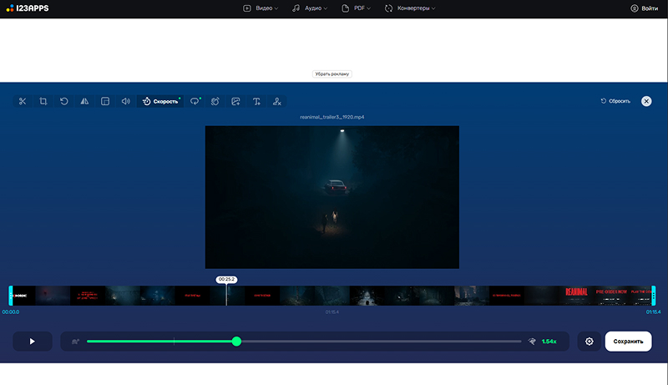Open the add text tool
The height and width of the screenshot is (385, 668).
256,101
